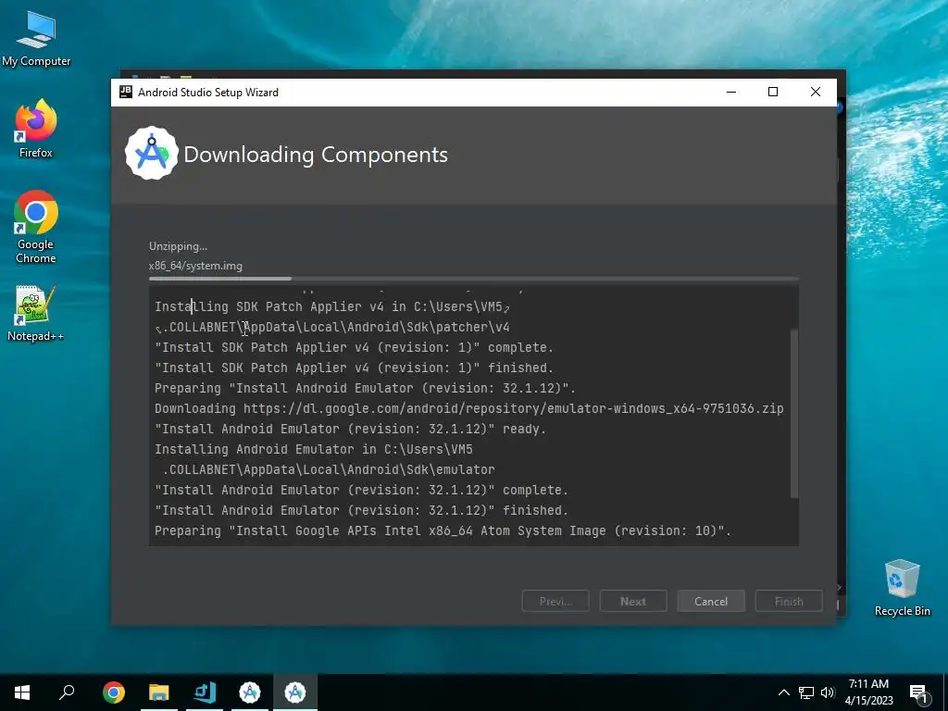Screen dimensions: 948x711
Task: Click log line 'Installing SDK Patch Applier v4'
Action: pyautogui.click(x=332, y=306)
